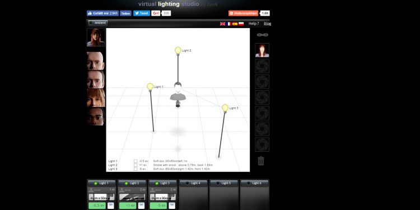Choose the second bald male model thumbnail
This screenshot has width=420, height=210.
coord(96,80)
